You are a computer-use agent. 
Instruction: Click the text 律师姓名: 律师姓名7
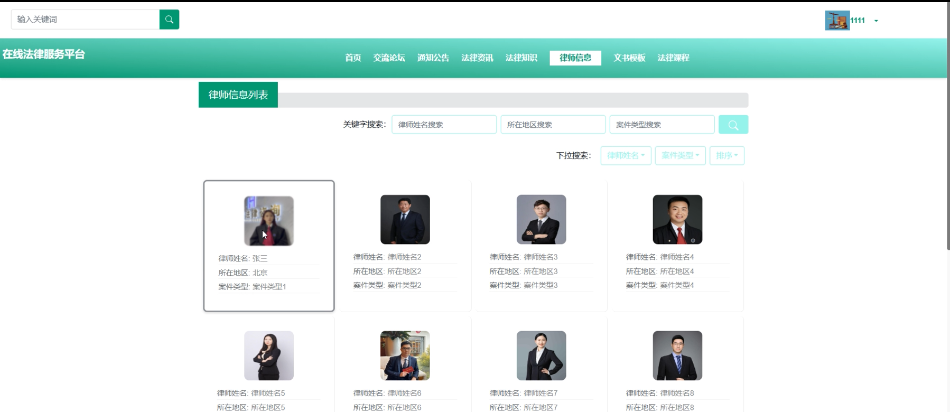tap(524, 393)
